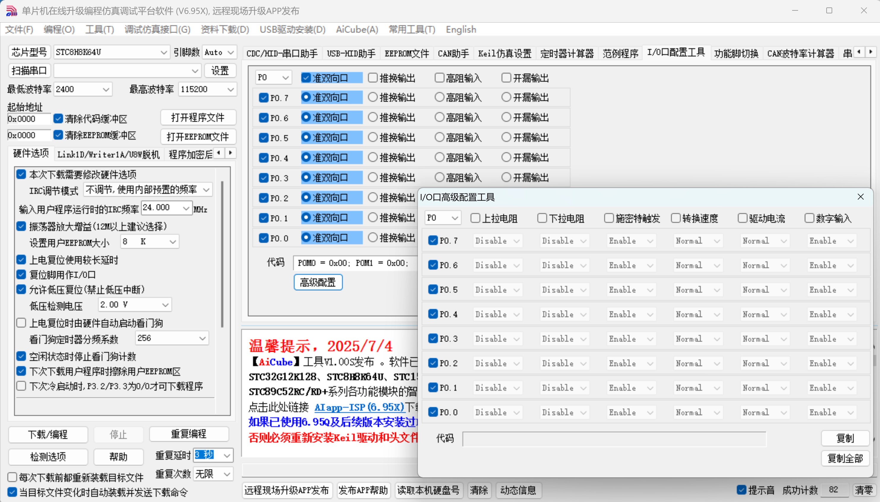Toggle 复位脚用作I/O口 checkbox
880x502 pixels.
pyautogui.click(x=21, y=274)
